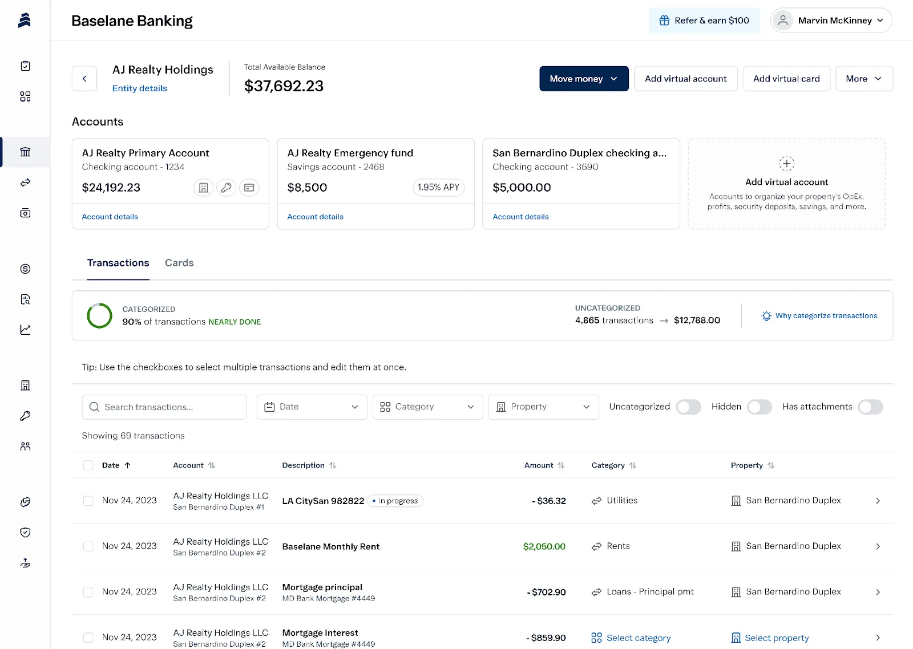Click the Baselane logo in sidebar
The height and width of the screenshot is (649, 913).
25,20
